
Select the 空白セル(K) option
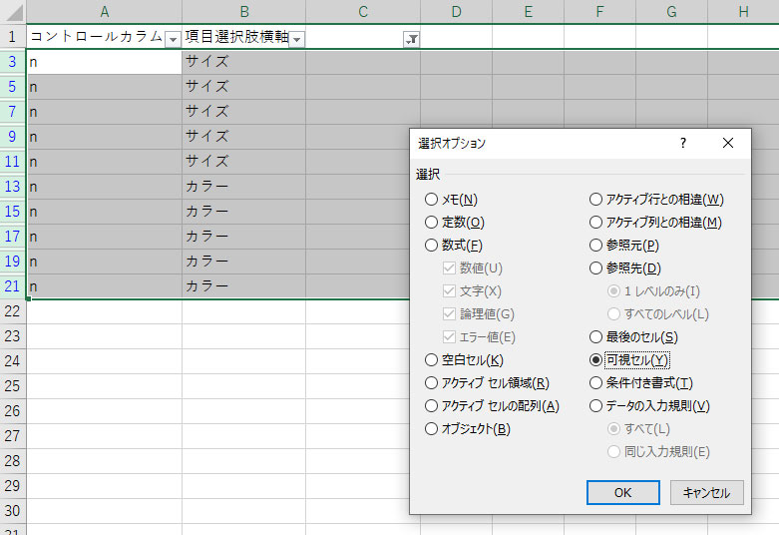click(x=431, y=360)
